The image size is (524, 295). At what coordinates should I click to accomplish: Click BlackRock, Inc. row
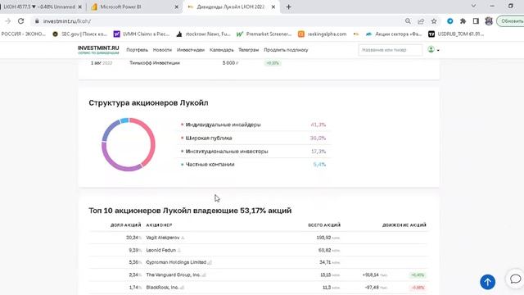[259, 288]
